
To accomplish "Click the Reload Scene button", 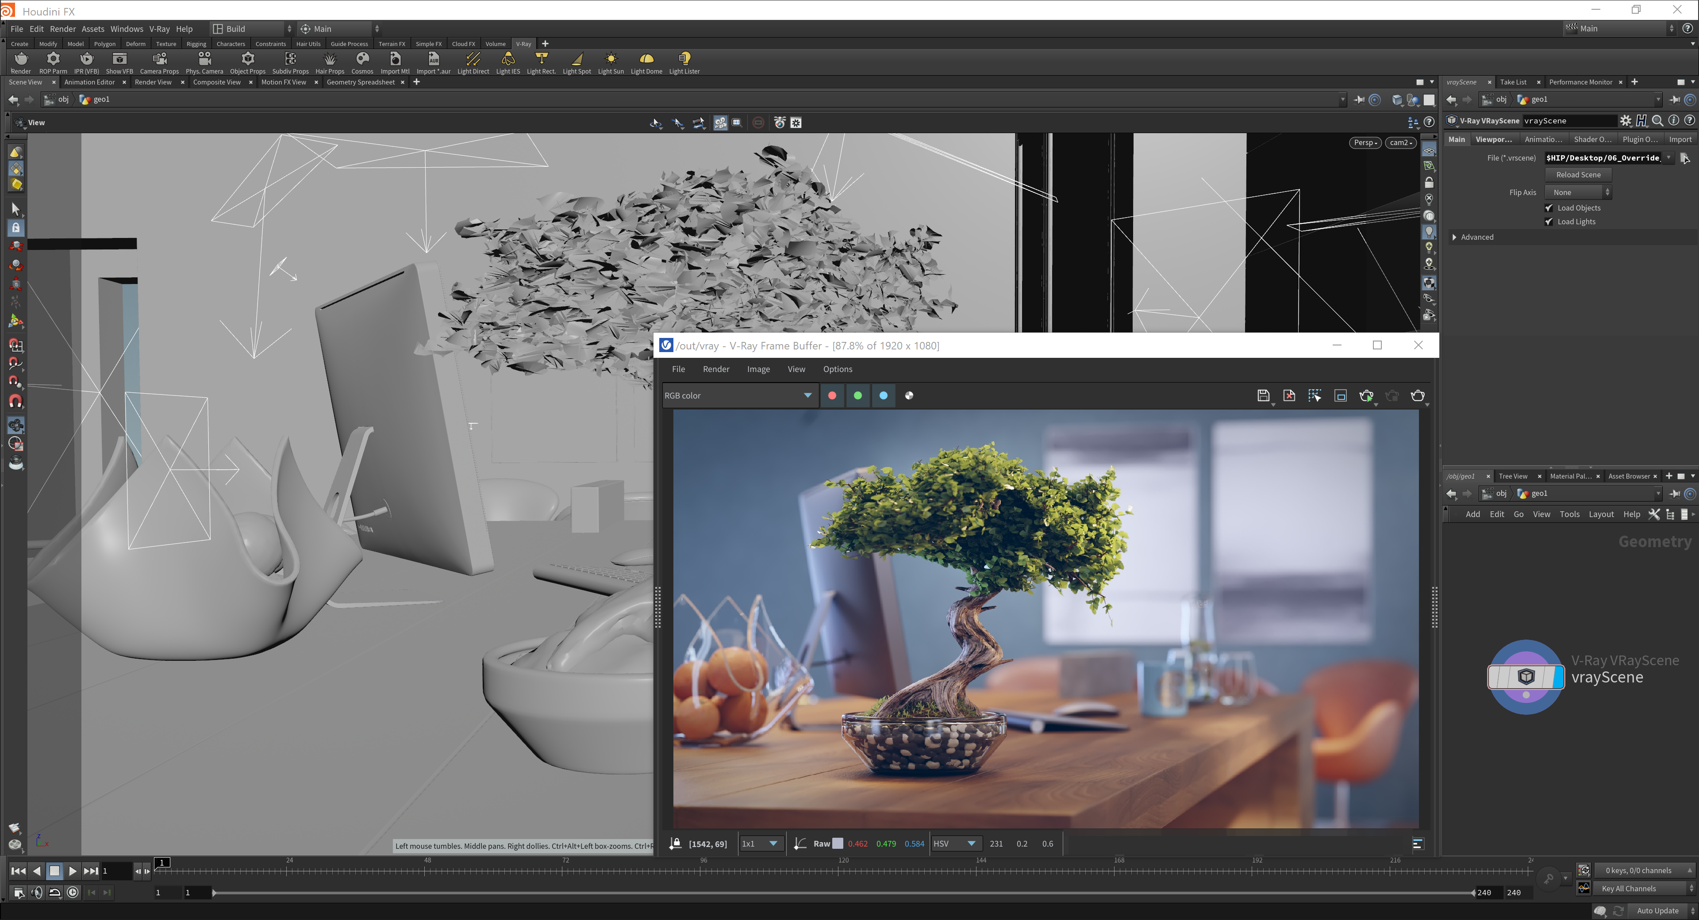I will click(1578, 175).
